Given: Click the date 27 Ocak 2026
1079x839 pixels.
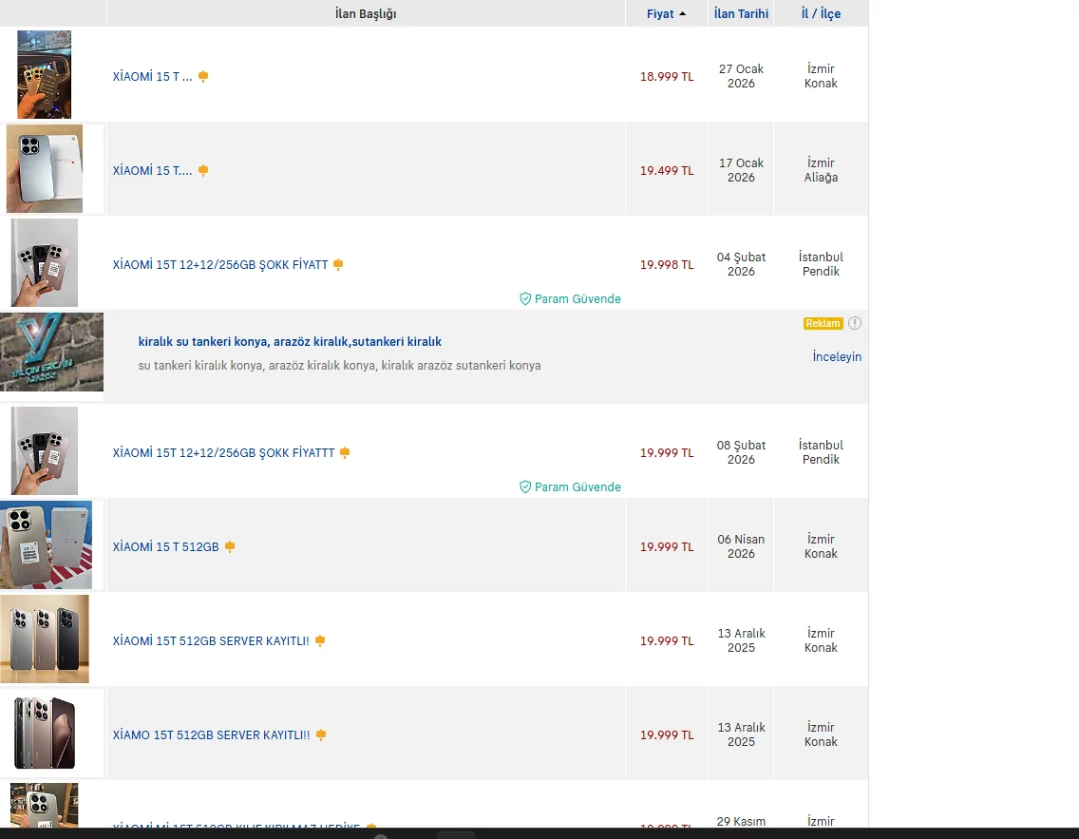Looking at the screenshot, I should (x=741, y=76).
